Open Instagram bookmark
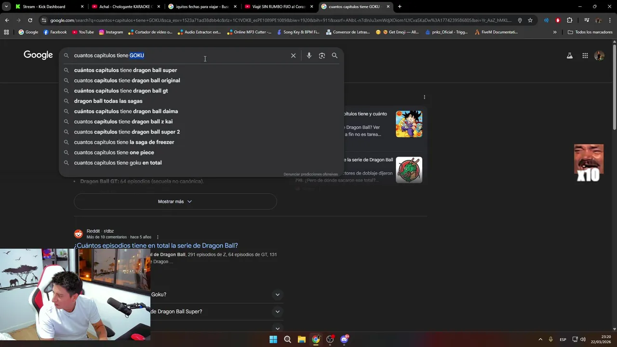Viewport: 617px width, 347px height. [x=111, y=32]
